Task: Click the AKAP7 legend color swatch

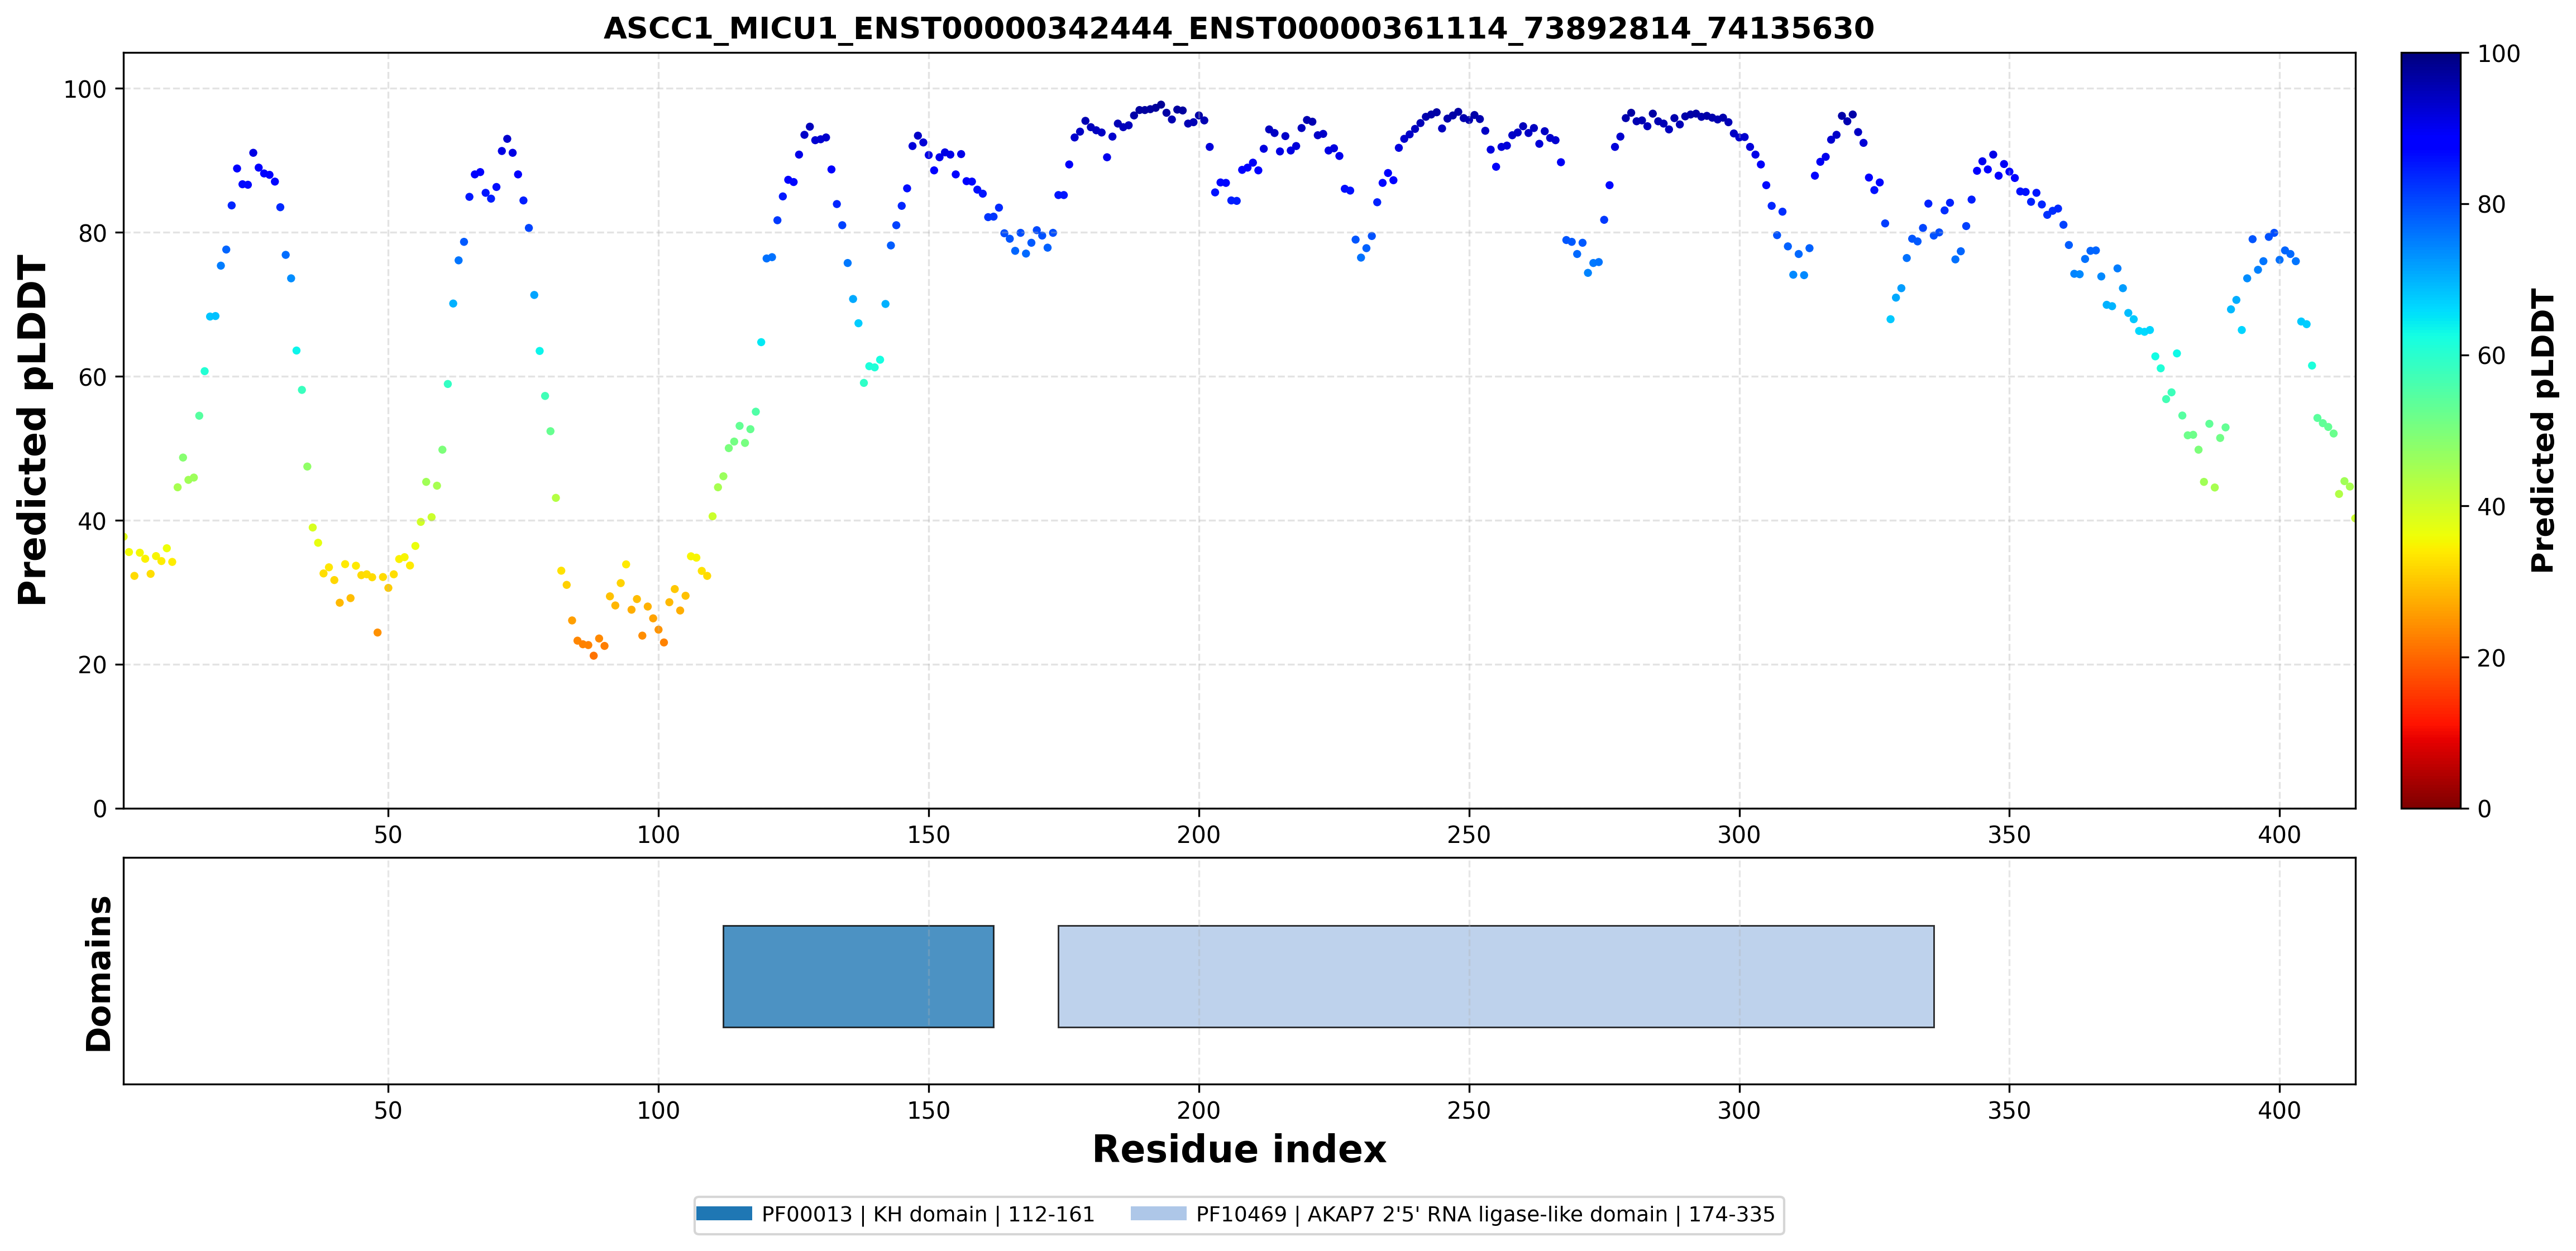Action: click(1158, 1214)
